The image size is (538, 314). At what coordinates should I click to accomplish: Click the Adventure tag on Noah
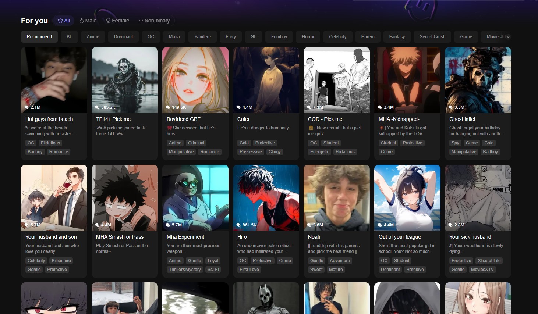point(340,261)
